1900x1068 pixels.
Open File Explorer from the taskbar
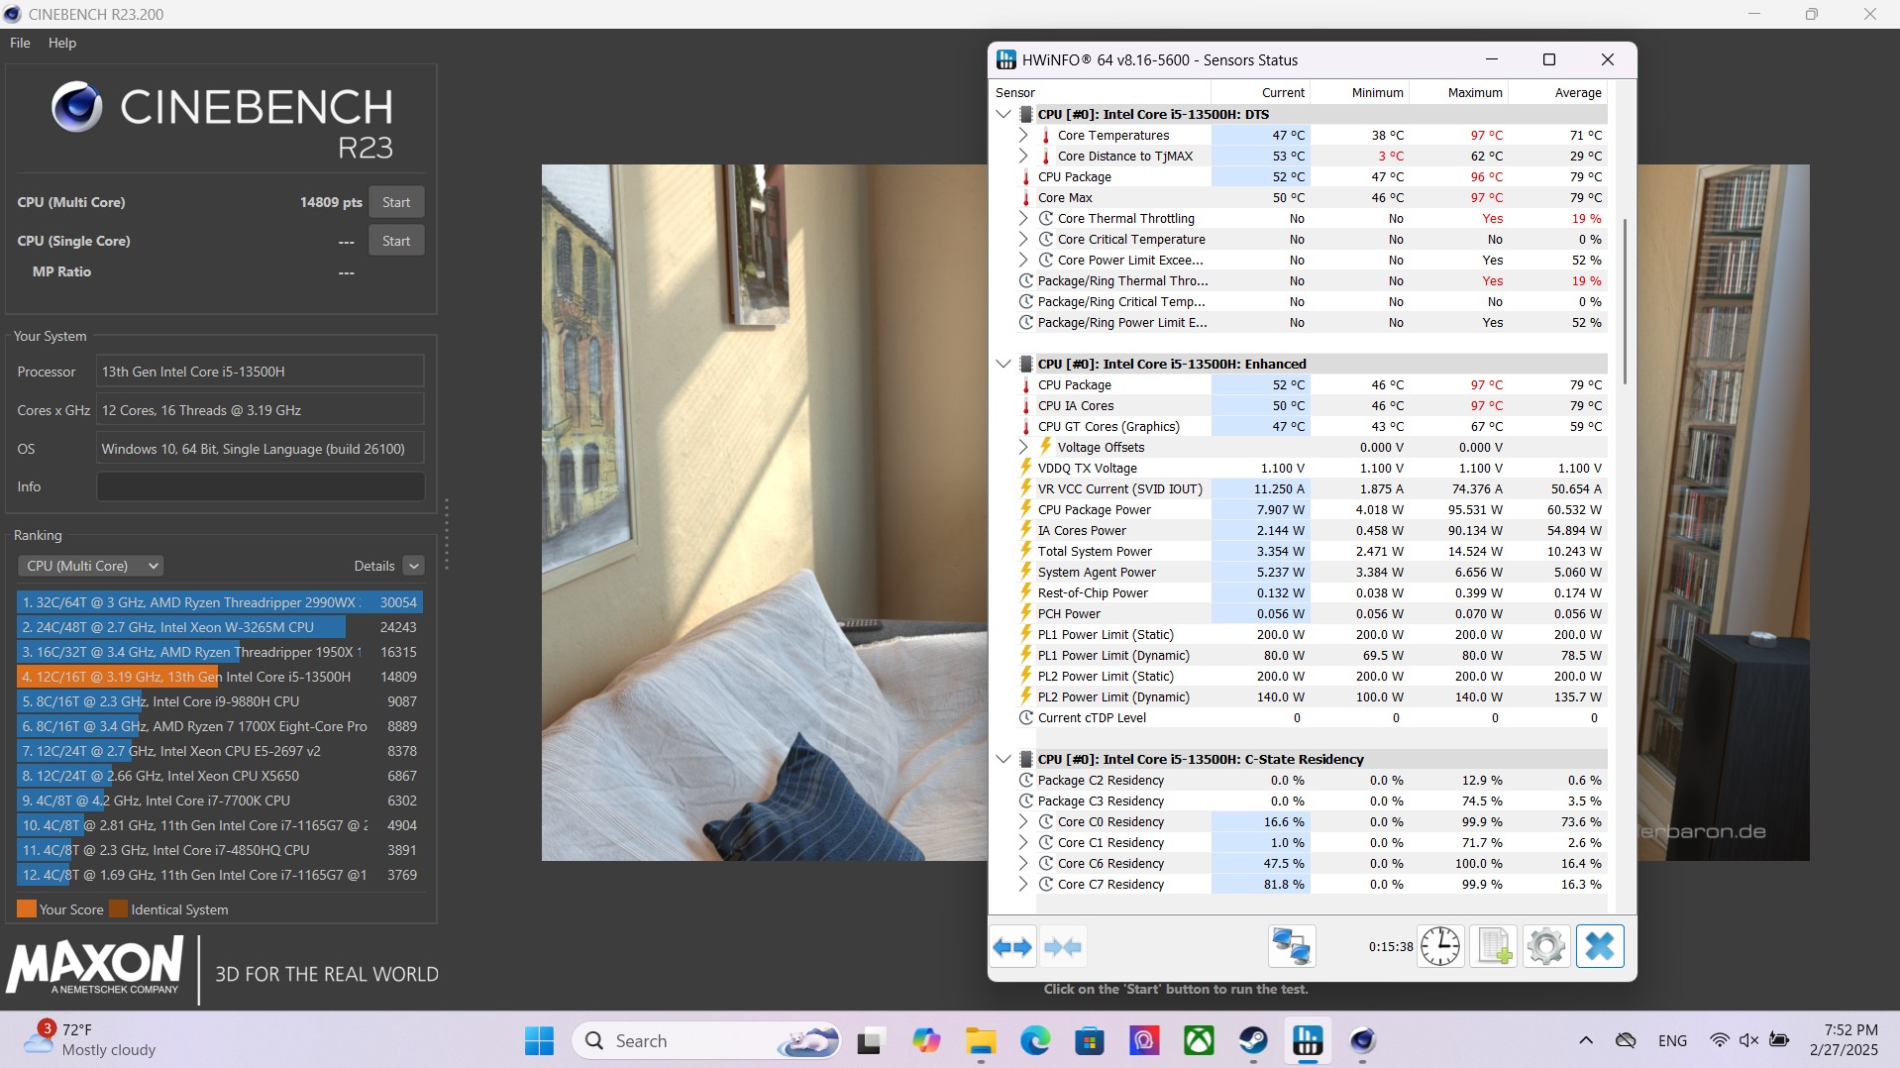pos(981,1041)
